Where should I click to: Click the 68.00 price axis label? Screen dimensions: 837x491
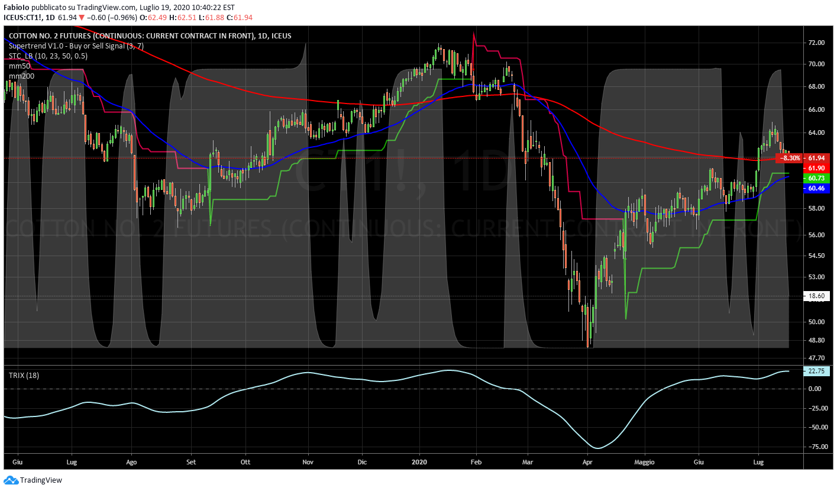pos(817,86)
